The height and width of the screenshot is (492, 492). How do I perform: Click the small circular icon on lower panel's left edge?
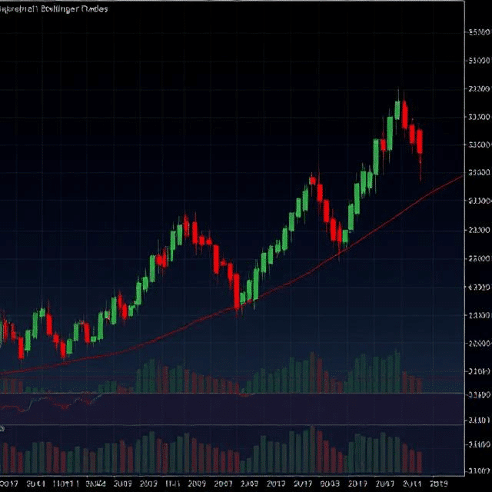click(x=2, y=428)
